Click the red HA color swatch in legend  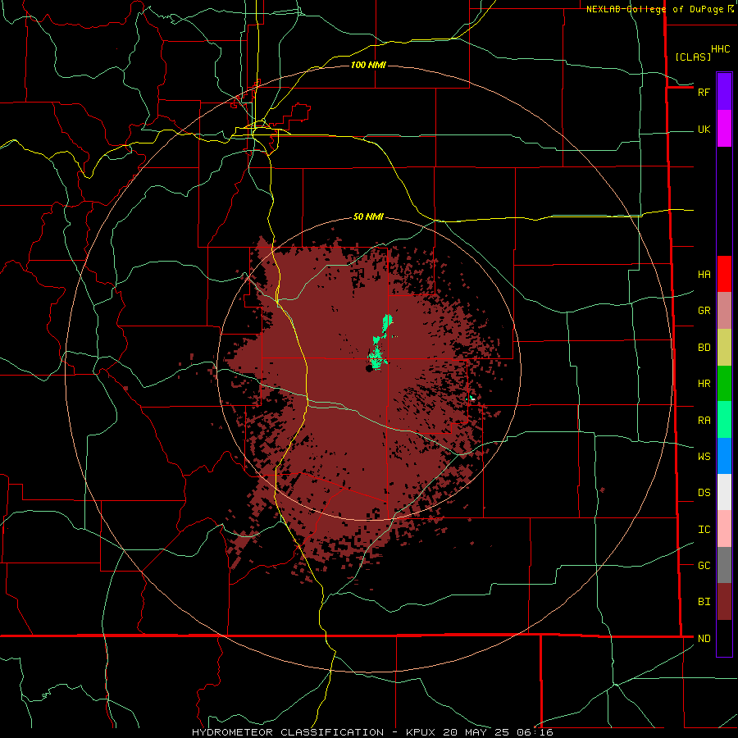pyautogui.click(x=724, y=274)
